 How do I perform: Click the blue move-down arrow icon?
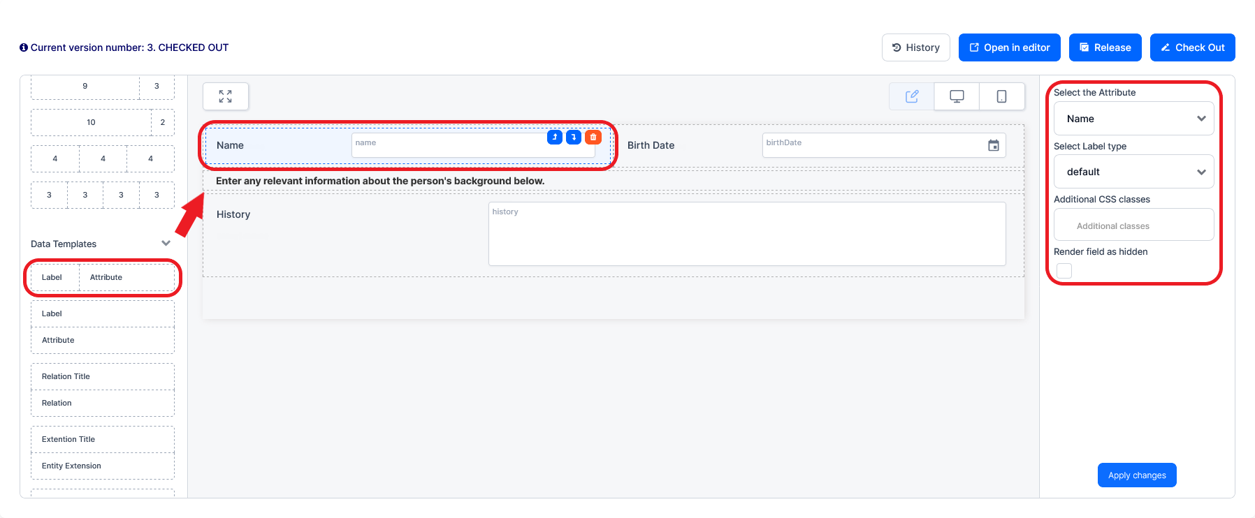574,138
